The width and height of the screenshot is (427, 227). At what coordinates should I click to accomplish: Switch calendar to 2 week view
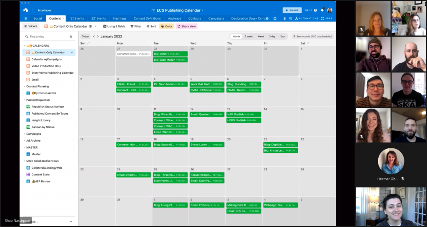coord(249,37)
